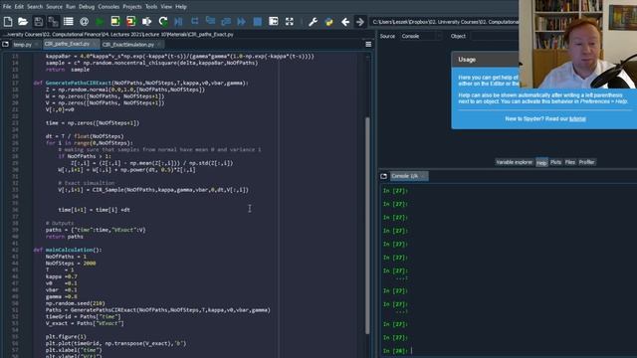Run cell and advance icon
The width and height of the screenshot is (637, 358).
[130, 22]
